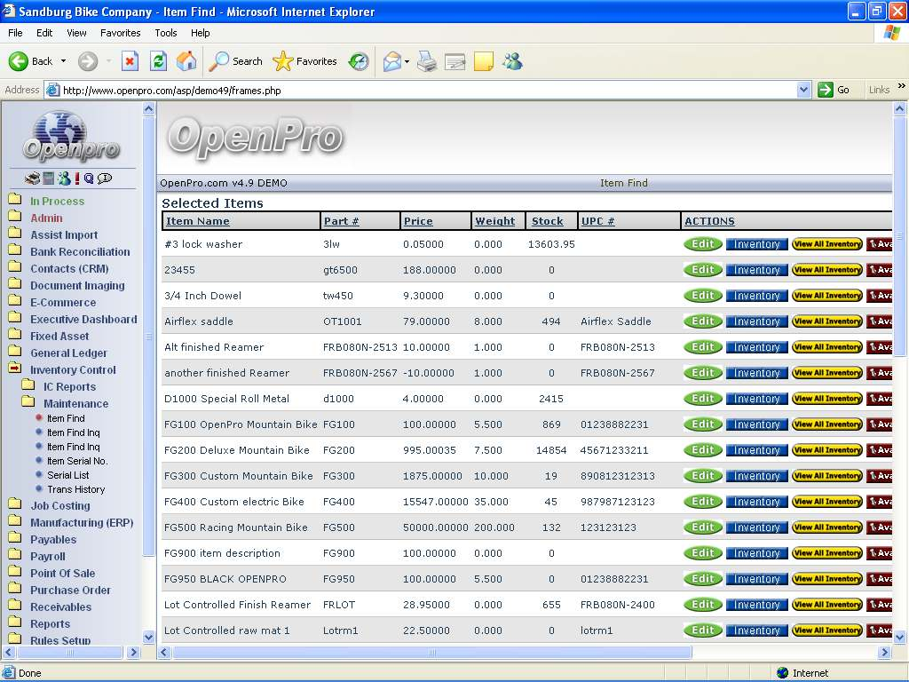Click the printer icon in OpenPro sidebar
Screen dimensions: 909x682
32,178
